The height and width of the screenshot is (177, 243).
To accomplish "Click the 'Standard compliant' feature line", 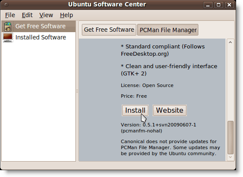I will (163, 50).
